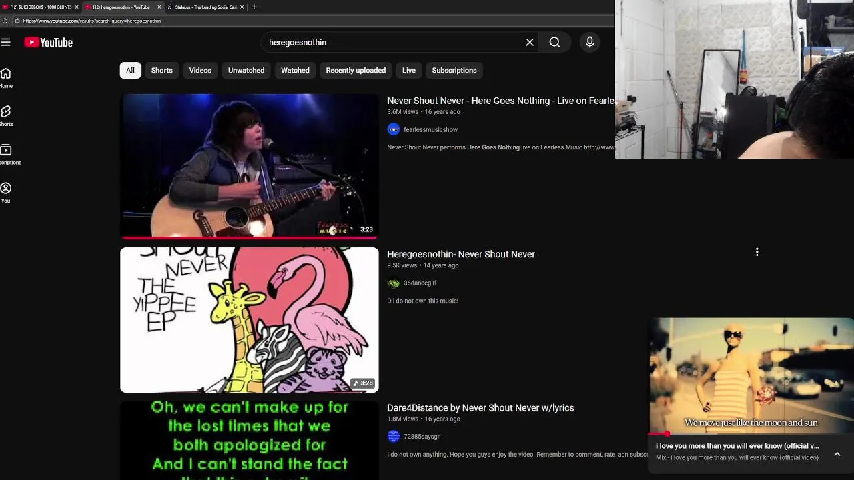Filter results by Watched chip

[295, 70]
